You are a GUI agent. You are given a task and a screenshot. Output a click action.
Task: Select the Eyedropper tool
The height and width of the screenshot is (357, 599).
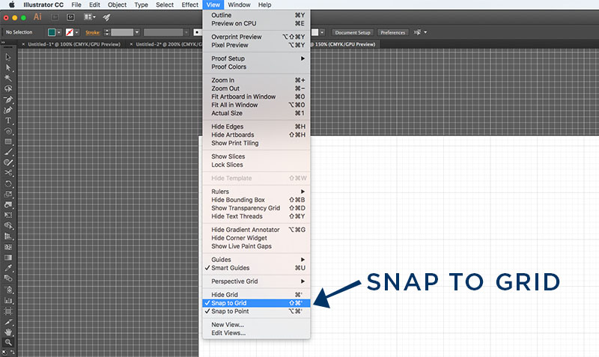click(x=8, y=268)
